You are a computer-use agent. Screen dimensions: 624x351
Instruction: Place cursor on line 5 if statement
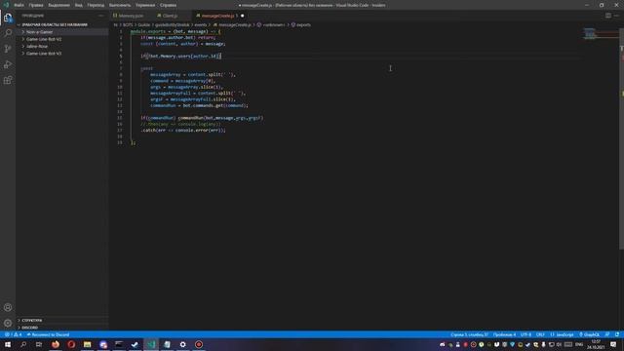[180, 57]
